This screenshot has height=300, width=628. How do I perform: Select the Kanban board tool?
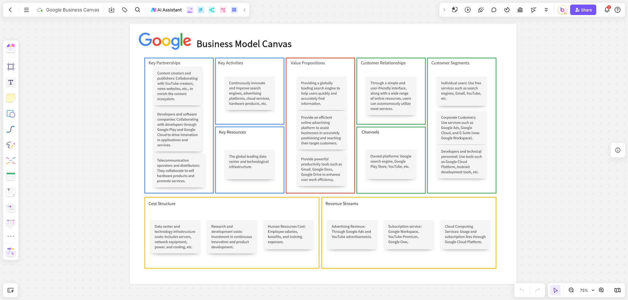click(11, 223)
